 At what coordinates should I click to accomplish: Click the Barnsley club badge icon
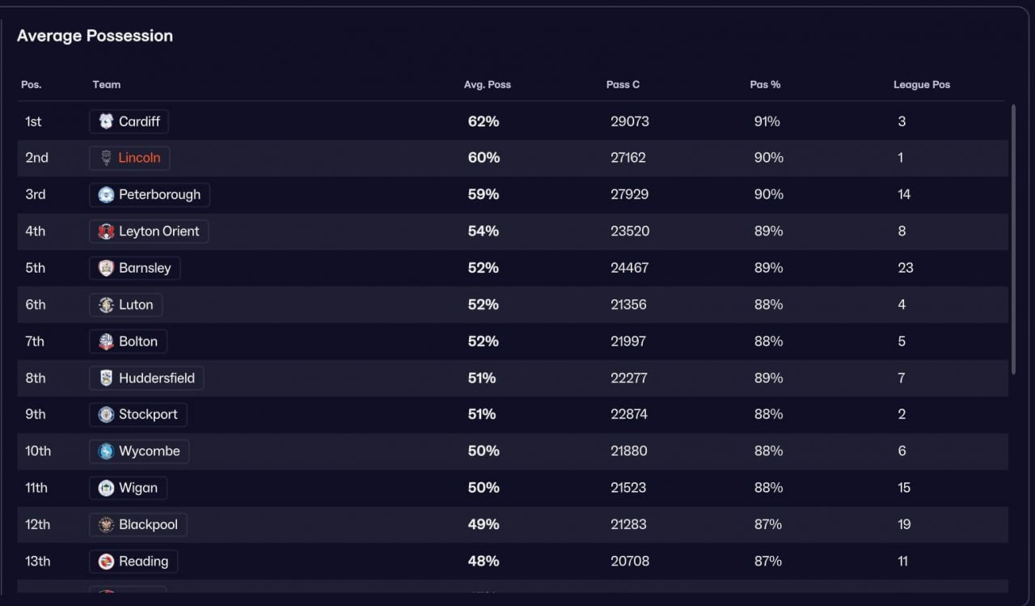click(x=106, y=268)
